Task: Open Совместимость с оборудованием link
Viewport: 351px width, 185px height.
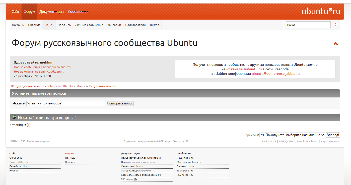Action: (141, 175)
